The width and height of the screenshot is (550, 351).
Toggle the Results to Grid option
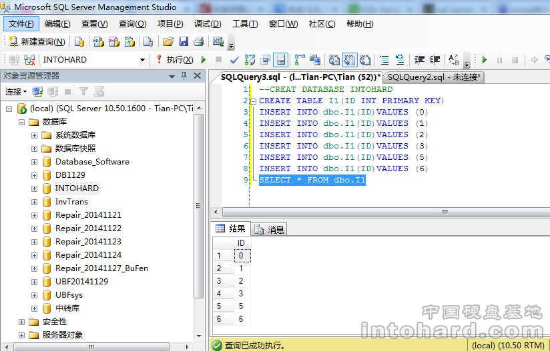[350, 60]
